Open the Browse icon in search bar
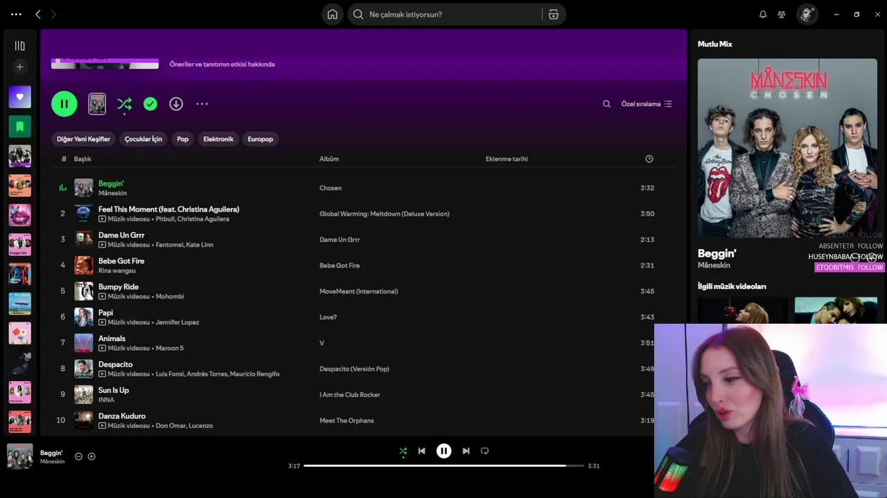Viewport: 887px width, 498px height. click(x=553, y=15)
